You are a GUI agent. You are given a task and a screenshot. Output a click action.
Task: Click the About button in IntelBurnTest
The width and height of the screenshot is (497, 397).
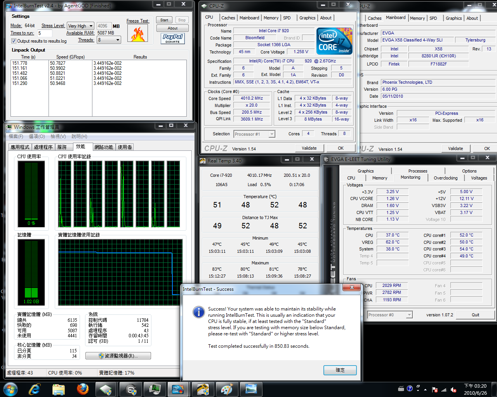coord(172,28)
